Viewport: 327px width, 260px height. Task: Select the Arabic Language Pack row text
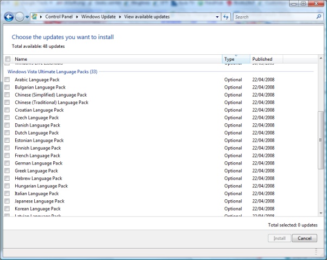point(37,80)
